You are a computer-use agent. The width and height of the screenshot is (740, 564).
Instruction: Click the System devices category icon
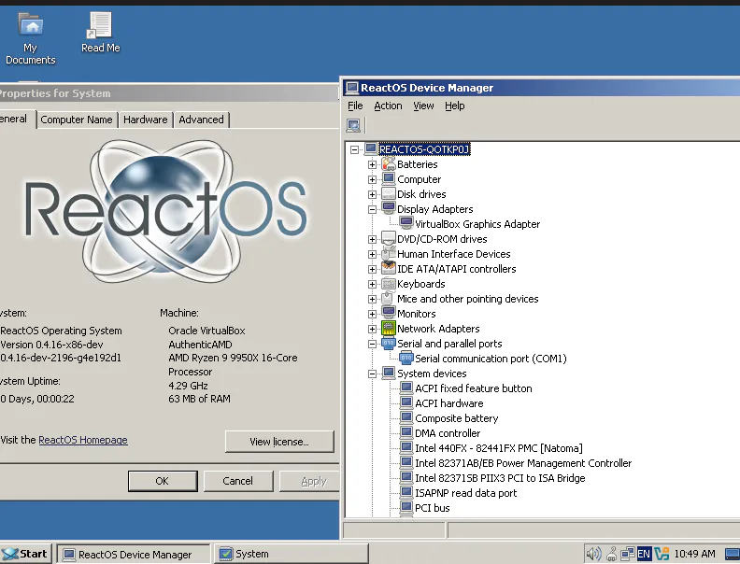pos(389,374)
